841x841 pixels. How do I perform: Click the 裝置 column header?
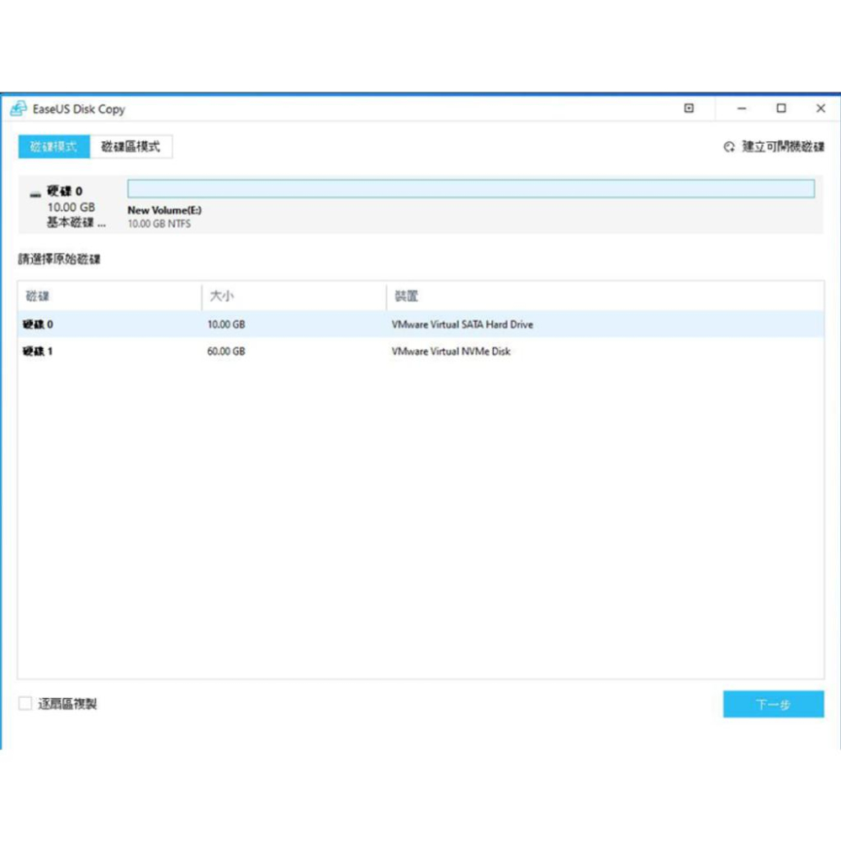pyautogui.click(x=405, y=296)
